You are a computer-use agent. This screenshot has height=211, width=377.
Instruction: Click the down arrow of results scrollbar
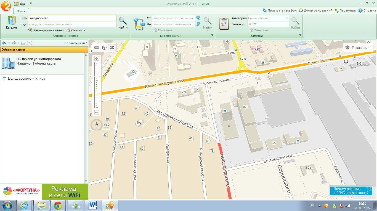86,181
